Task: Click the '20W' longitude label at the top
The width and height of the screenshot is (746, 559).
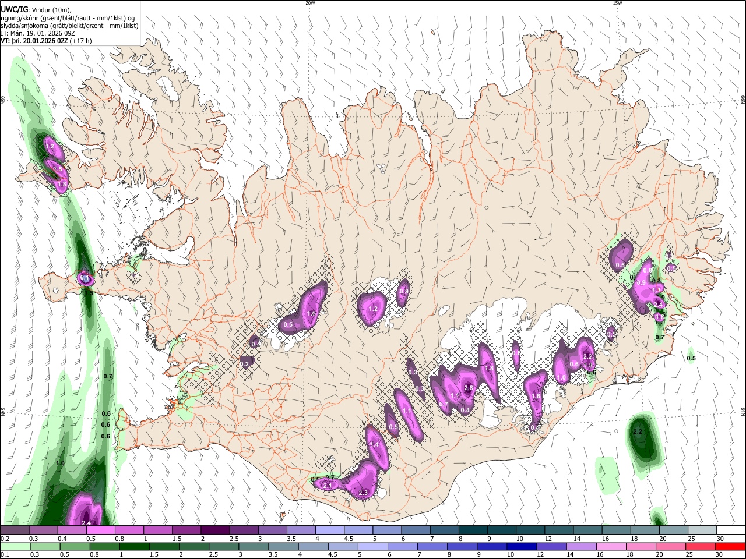Action: coord(310,3)
